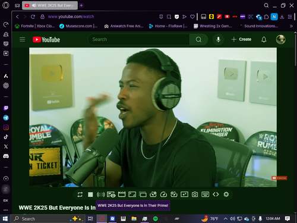This screenshot has height=223, width=297.
Task: Open Telegram in the Opera sidebar
Action: pyautogui.click(x=6, y=118)
